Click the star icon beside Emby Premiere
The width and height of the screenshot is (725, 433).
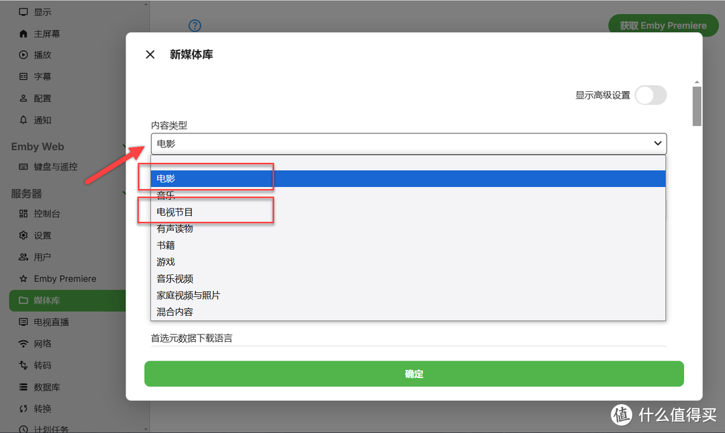tap(23, 279)
